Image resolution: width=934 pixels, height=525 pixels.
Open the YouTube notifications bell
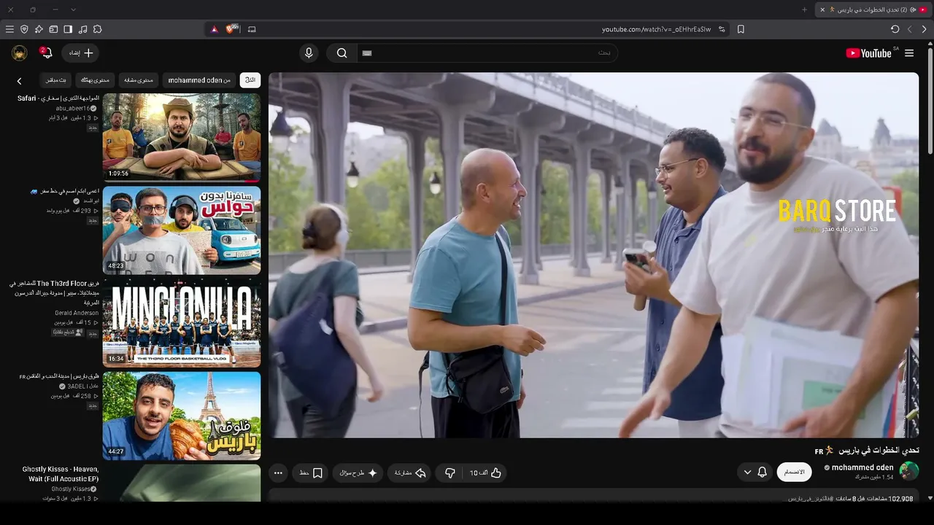(46, 53)
